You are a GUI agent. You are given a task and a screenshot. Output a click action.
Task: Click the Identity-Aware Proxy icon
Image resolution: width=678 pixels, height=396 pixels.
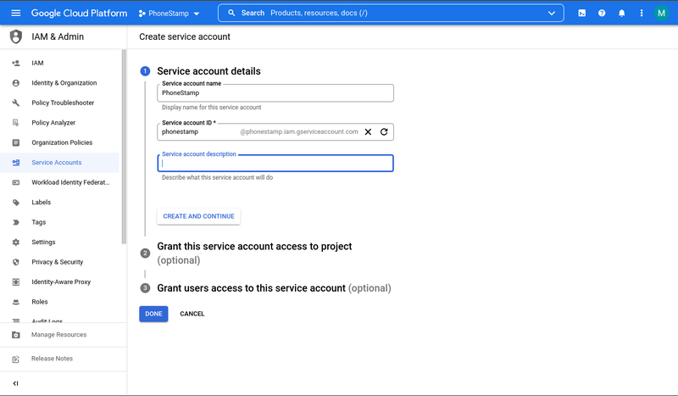pyautogui.click(x=16, y=282)
